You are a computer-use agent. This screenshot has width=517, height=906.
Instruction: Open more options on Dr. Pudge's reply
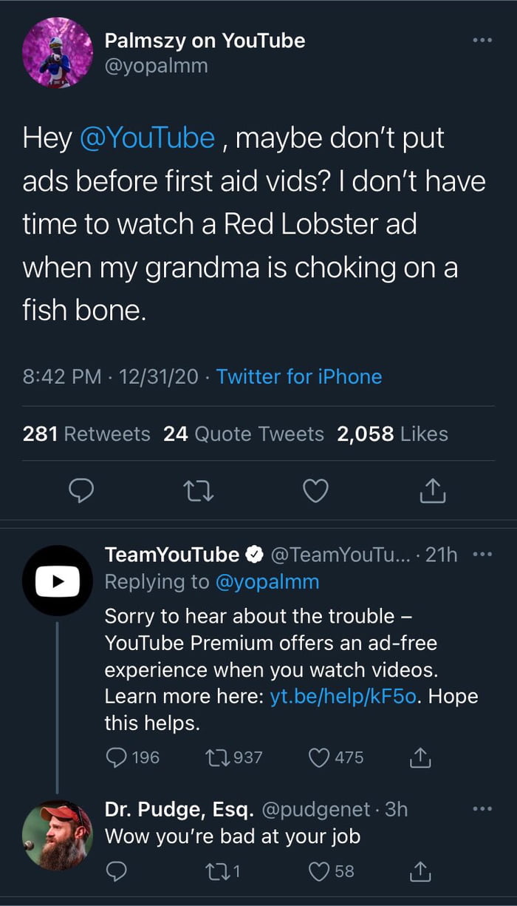click(x=484, y=808)
